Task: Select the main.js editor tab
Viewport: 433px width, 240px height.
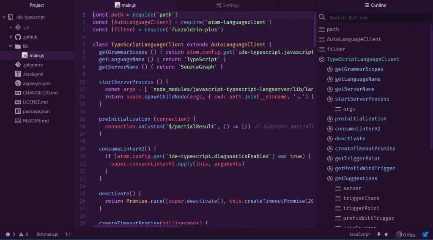Action: [x=125, y=5]
